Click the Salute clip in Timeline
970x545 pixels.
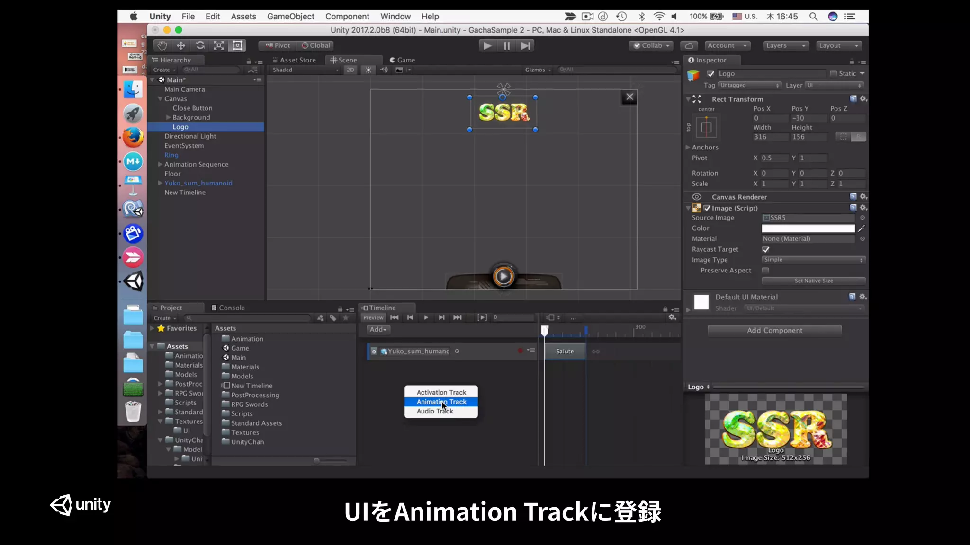click(565, 351)
